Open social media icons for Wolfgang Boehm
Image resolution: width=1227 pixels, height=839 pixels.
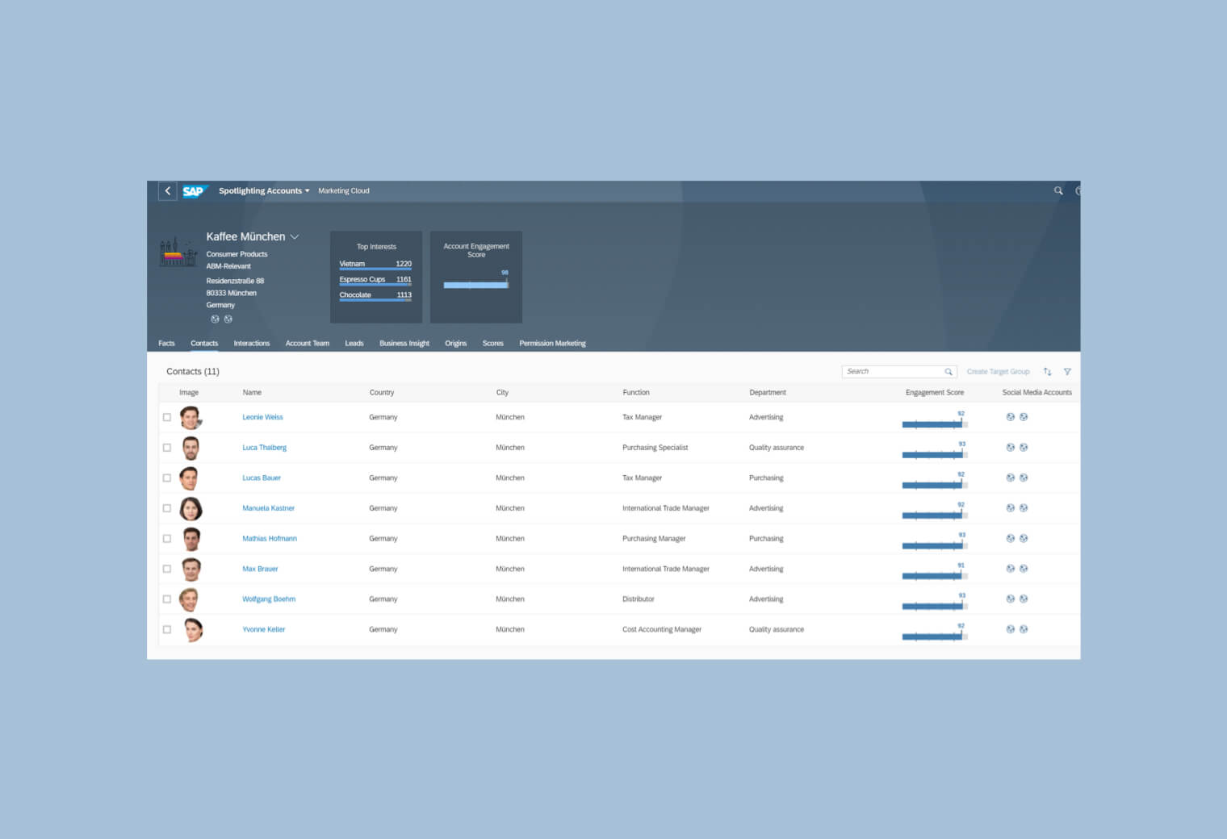[x=1010, y=599]
